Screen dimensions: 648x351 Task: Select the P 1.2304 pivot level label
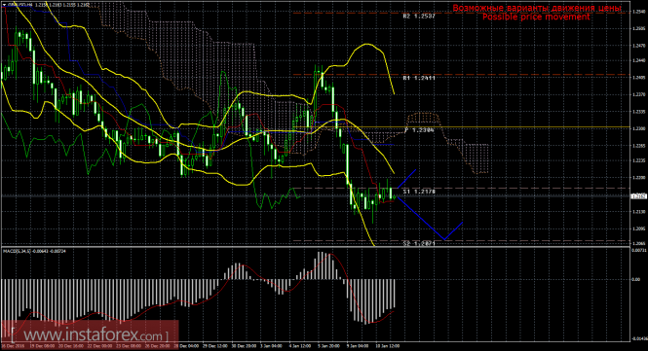(x=419, y=130)
